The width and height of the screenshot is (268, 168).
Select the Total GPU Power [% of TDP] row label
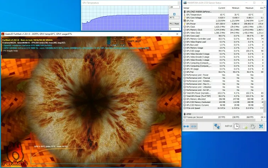click(199, 96)
